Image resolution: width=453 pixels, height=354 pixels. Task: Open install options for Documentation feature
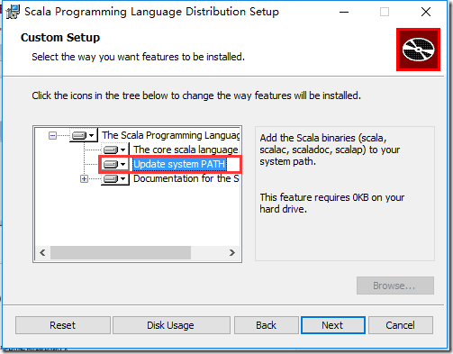[114, 179]
